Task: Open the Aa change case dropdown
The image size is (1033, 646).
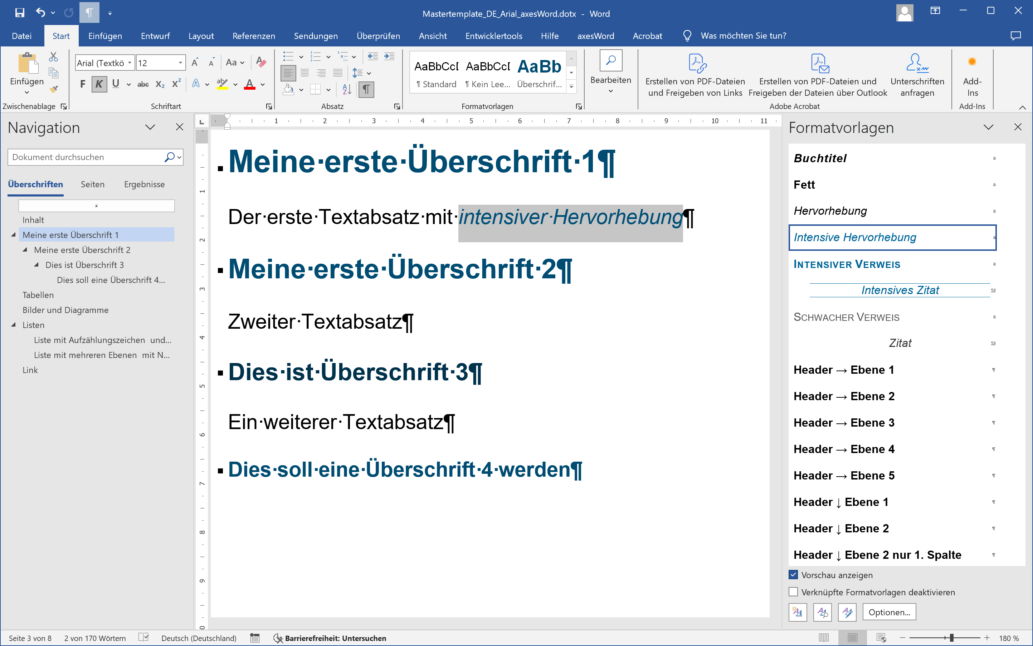Action: tap(235, 63)
